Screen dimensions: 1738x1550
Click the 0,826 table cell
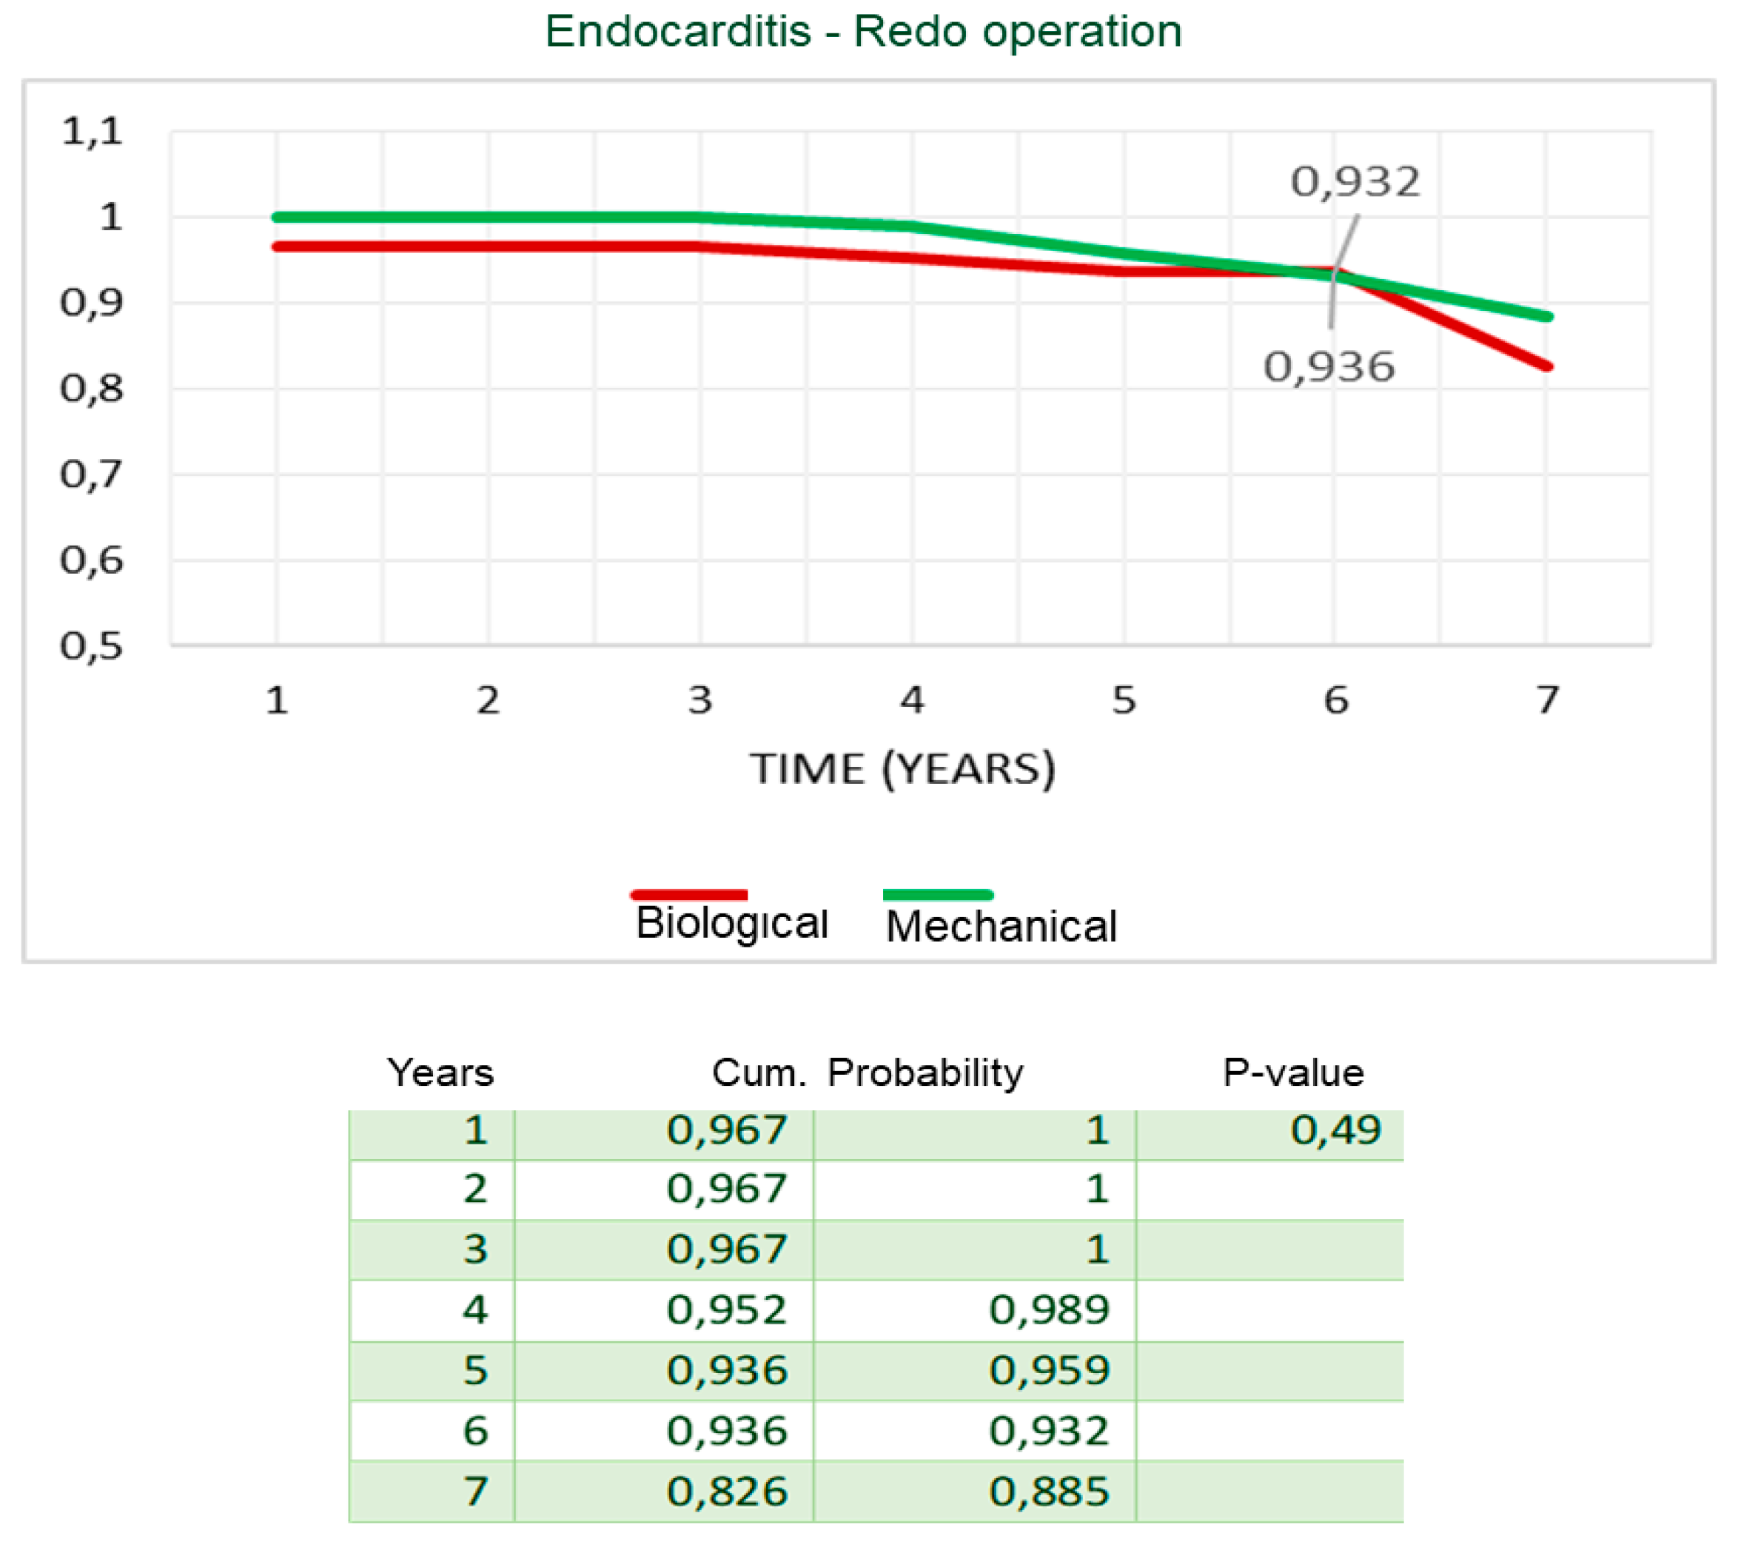point(726,1492)
